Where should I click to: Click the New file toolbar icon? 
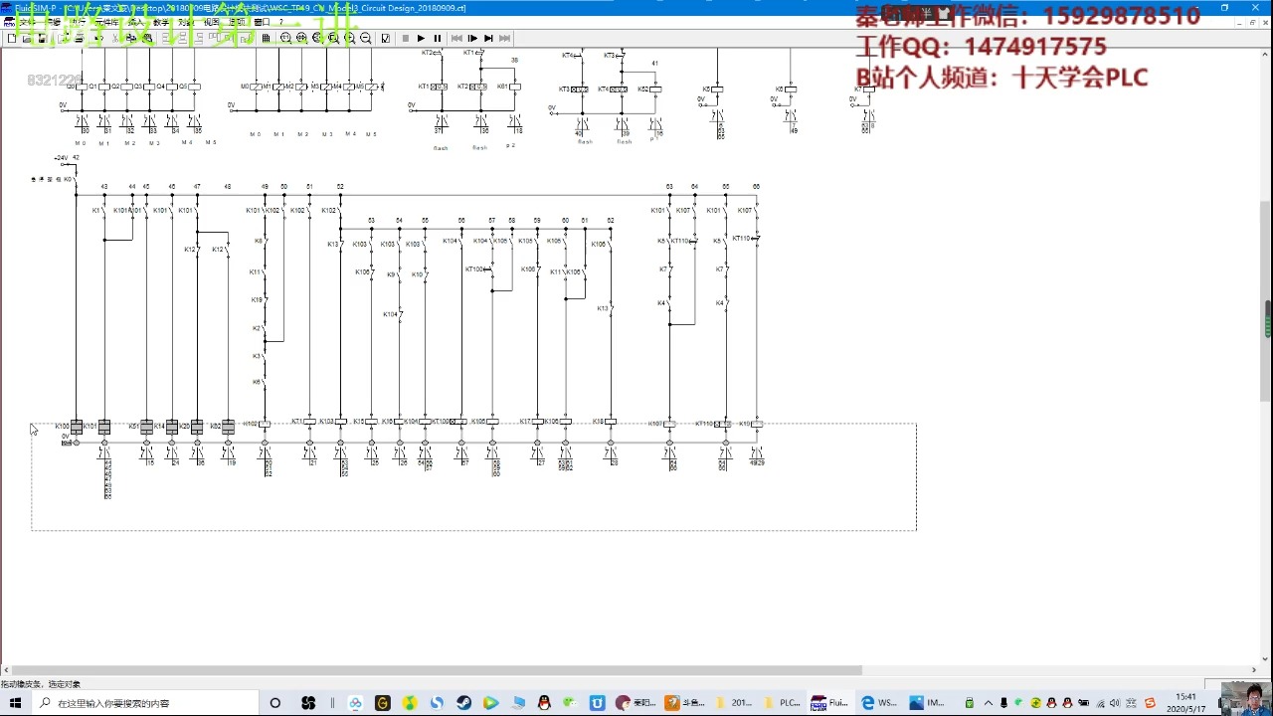click(x=12, y=38)
